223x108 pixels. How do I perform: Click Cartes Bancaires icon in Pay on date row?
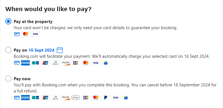click(35, 63)
